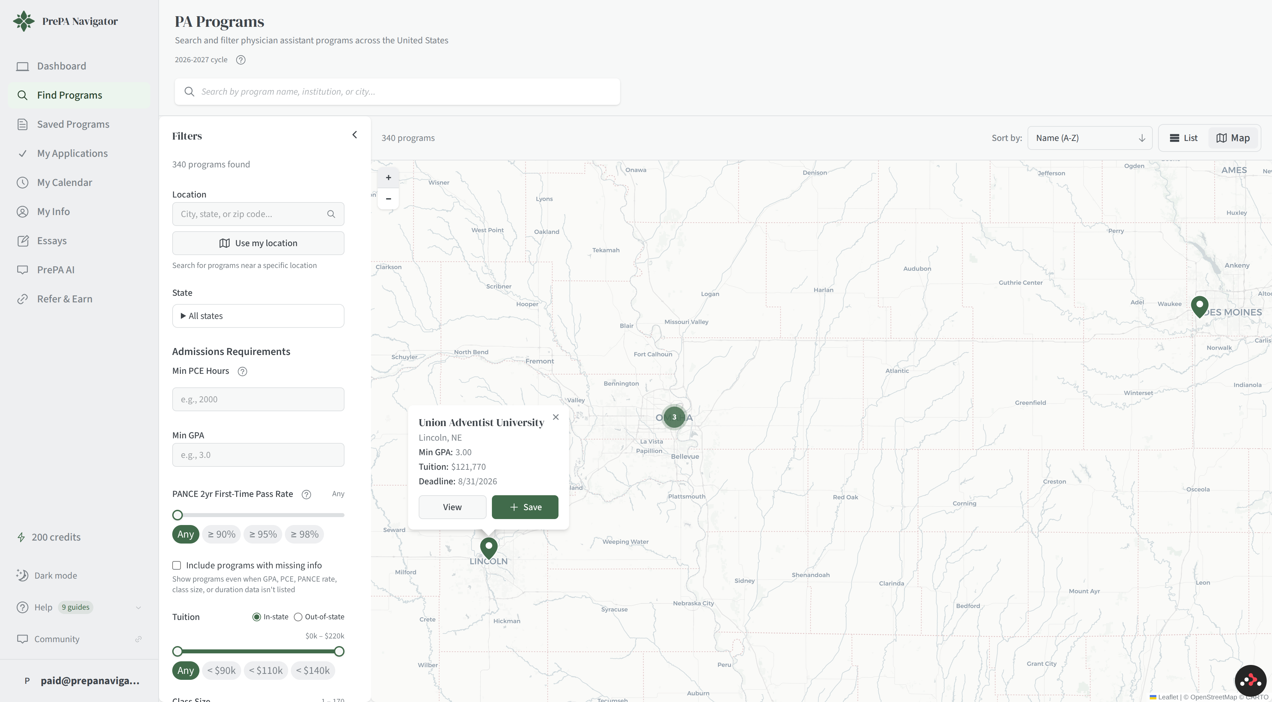Open Community external link icon
Image resolution: width=1272 pixels, height=702 pixels.
[138, 639]
